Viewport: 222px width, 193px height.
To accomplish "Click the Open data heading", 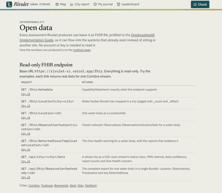I will pyautogui.click(x=36, y=28).
